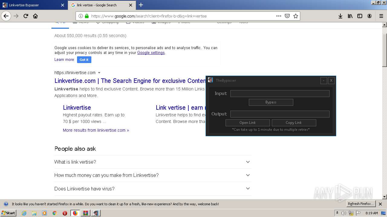Open the Google settings link
The height and width of the screenshot is (217, 387).
151,53
